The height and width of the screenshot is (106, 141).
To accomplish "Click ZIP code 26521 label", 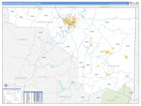I will coord(32,16).
